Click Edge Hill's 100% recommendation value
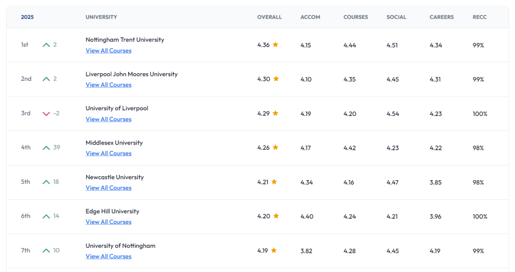Viewport: 515px width, 272px height. [x=480, y=216]
